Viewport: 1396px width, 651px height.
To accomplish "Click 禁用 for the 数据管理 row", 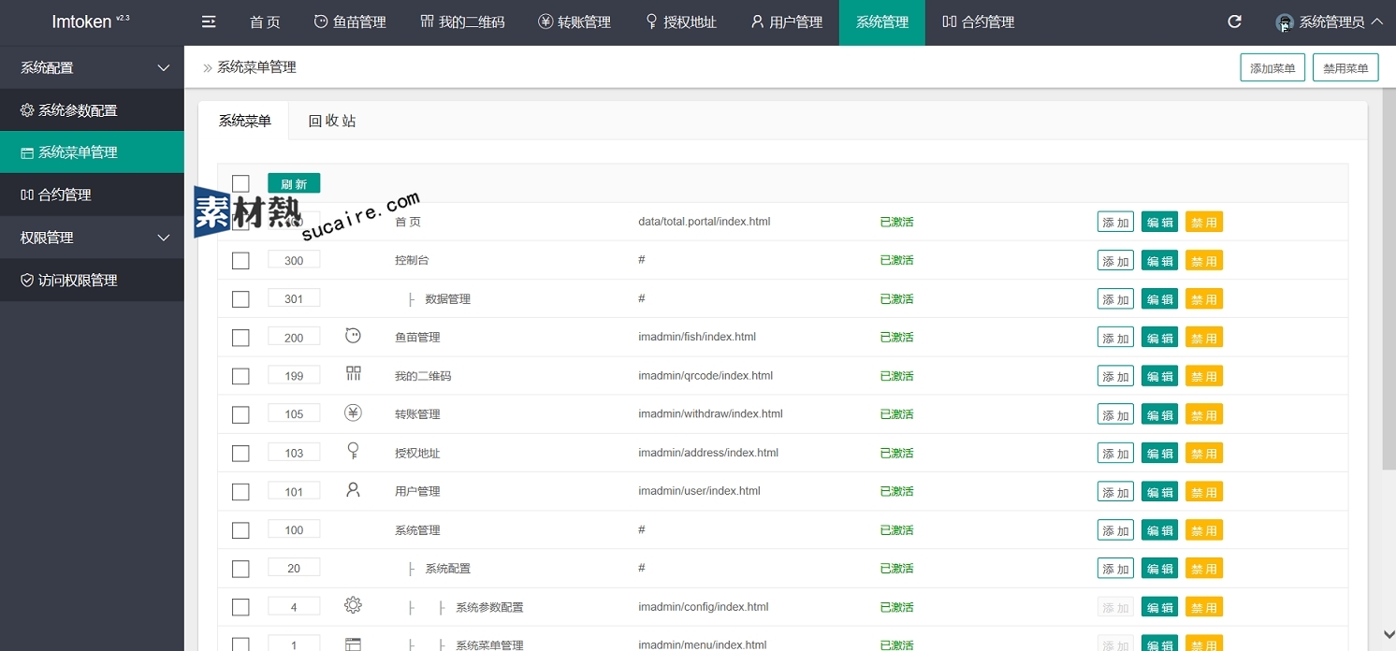I will click(1204, 299).
